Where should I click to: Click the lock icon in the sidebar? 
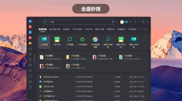pos(30,60)
